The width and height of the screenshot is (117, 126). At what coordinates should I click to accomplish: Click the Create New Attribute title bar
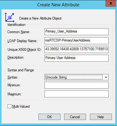58,5
